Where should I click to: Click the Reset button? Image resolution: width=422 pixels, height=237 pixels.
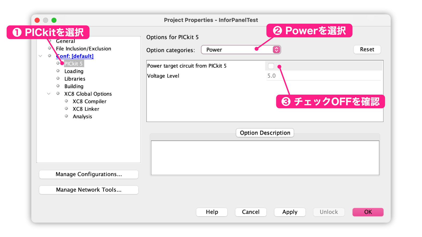click(367, 49)
